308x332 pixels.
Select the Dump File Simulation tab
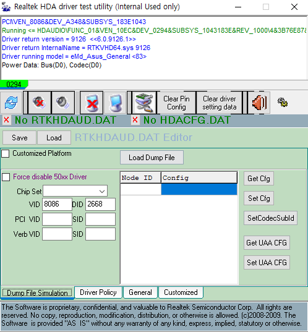click(37, 293)
